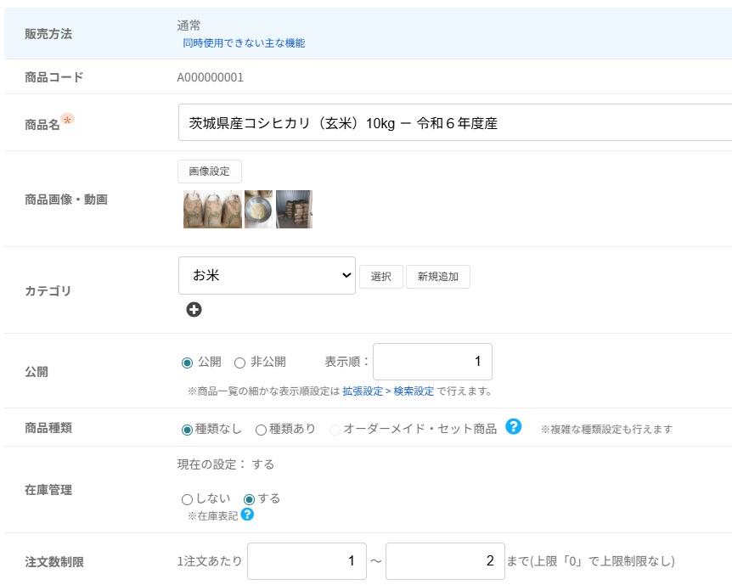Select the 非公開 radio button
732x585 pixels.
point(239,363)
